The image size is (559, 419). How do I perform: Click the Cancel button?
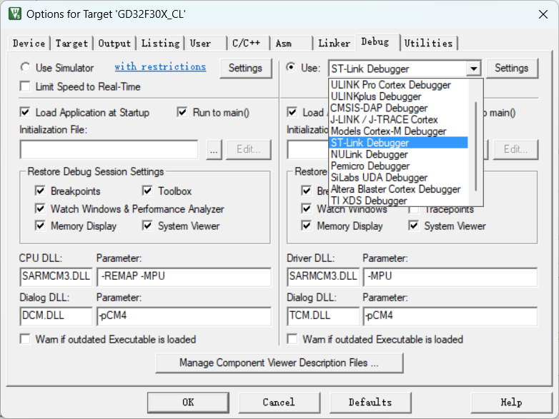point(279,403)
